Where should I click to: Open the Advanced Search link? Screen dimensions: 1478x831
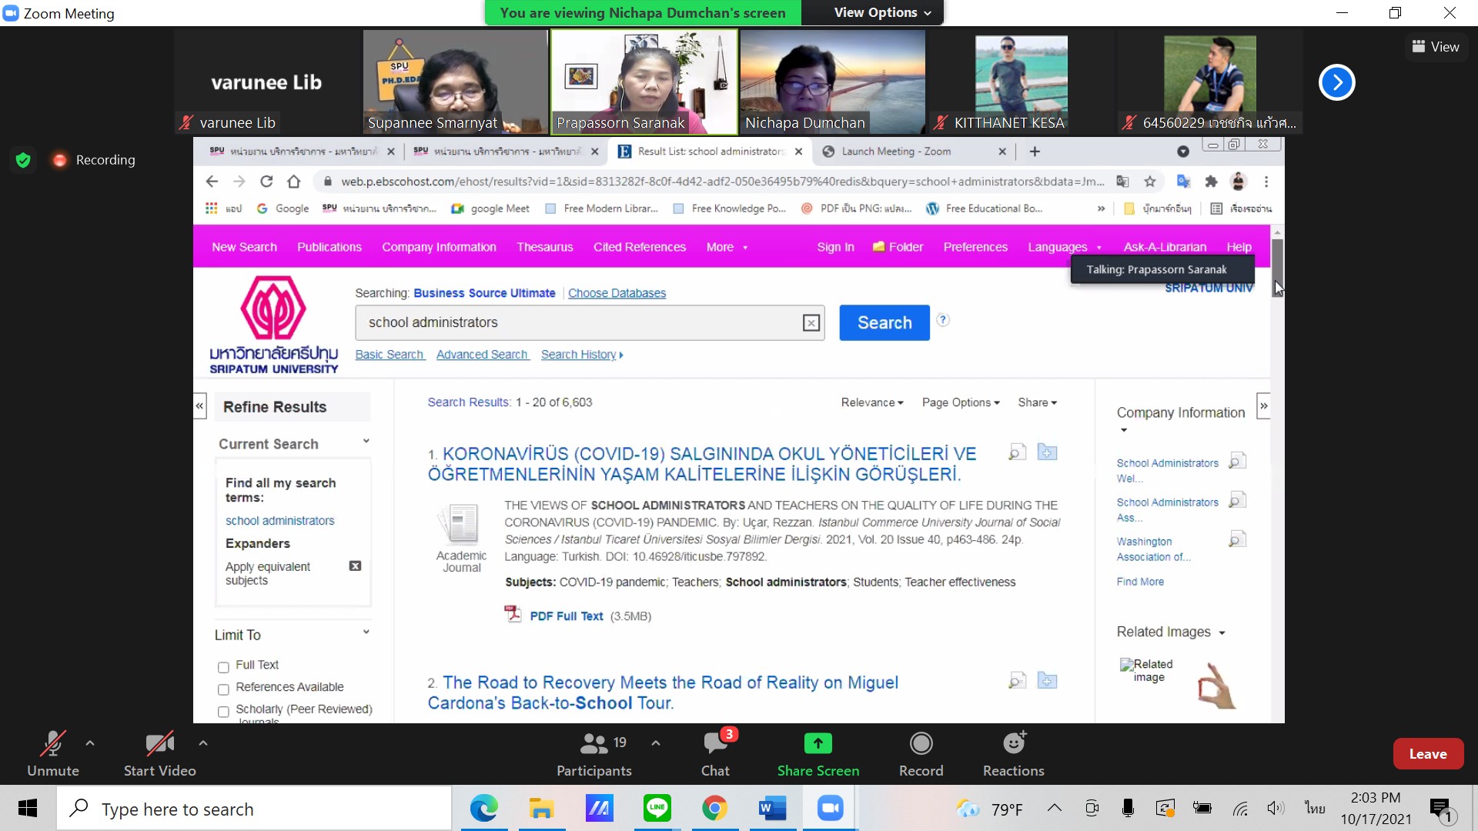tap(482, 355)
